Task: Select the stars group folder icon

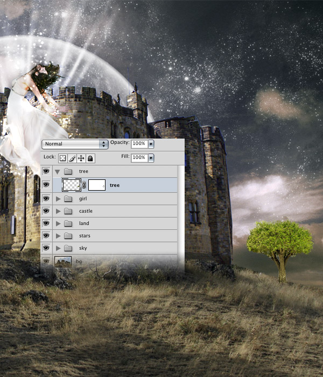Action: coord(68,236)
